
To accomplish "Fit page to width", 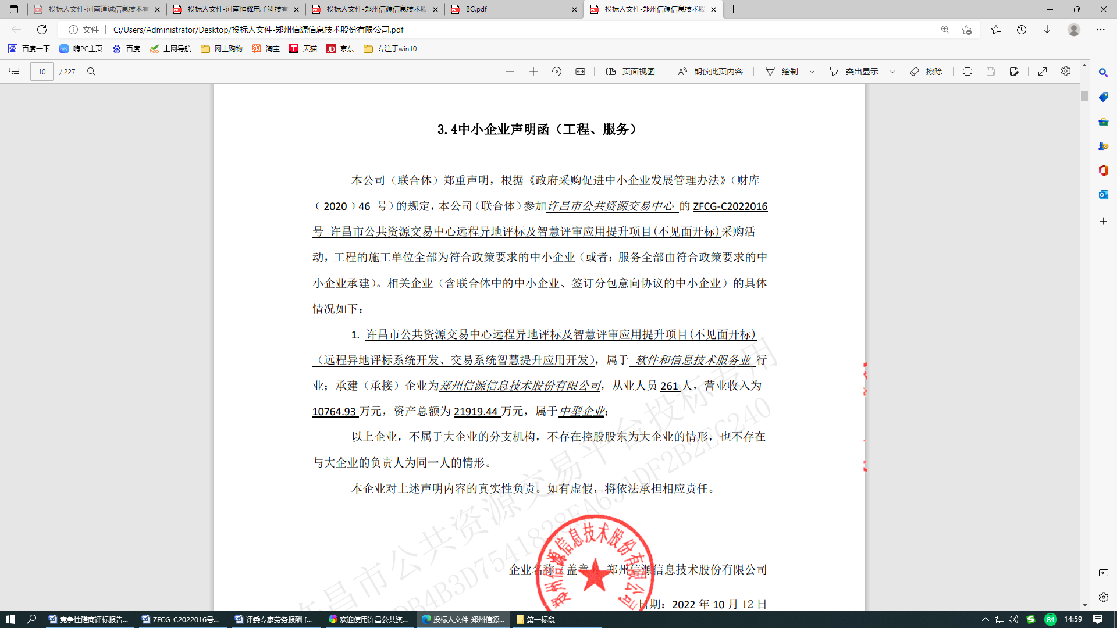I will click(x=581, y=72).
